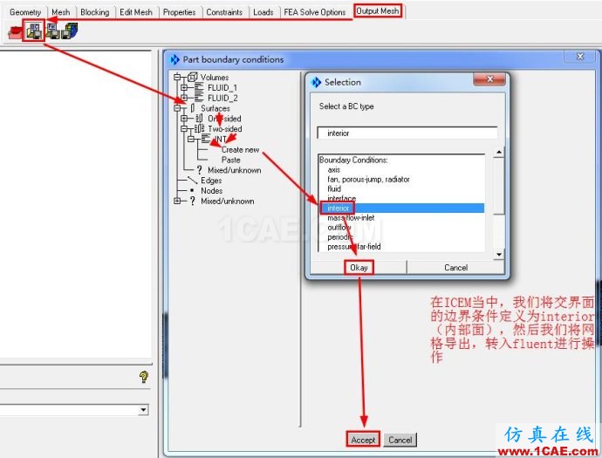Click the Volumes cube icon
Image resolution: width=602 pixels, height=458 pixels.
193,77
